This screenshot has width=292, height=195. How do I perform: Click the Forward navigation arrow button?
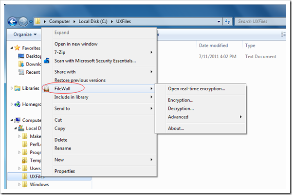[23, 21]
